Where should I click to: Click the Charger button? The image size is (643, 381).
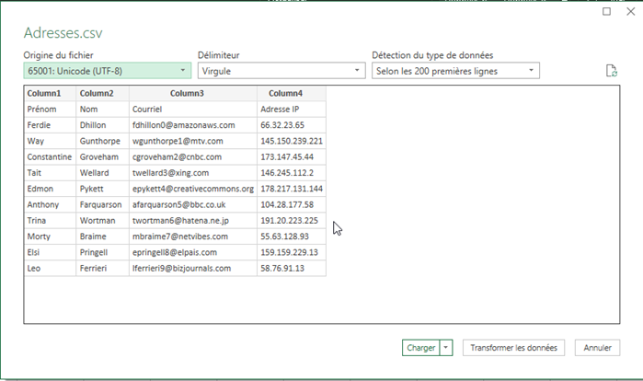[420, 347]
